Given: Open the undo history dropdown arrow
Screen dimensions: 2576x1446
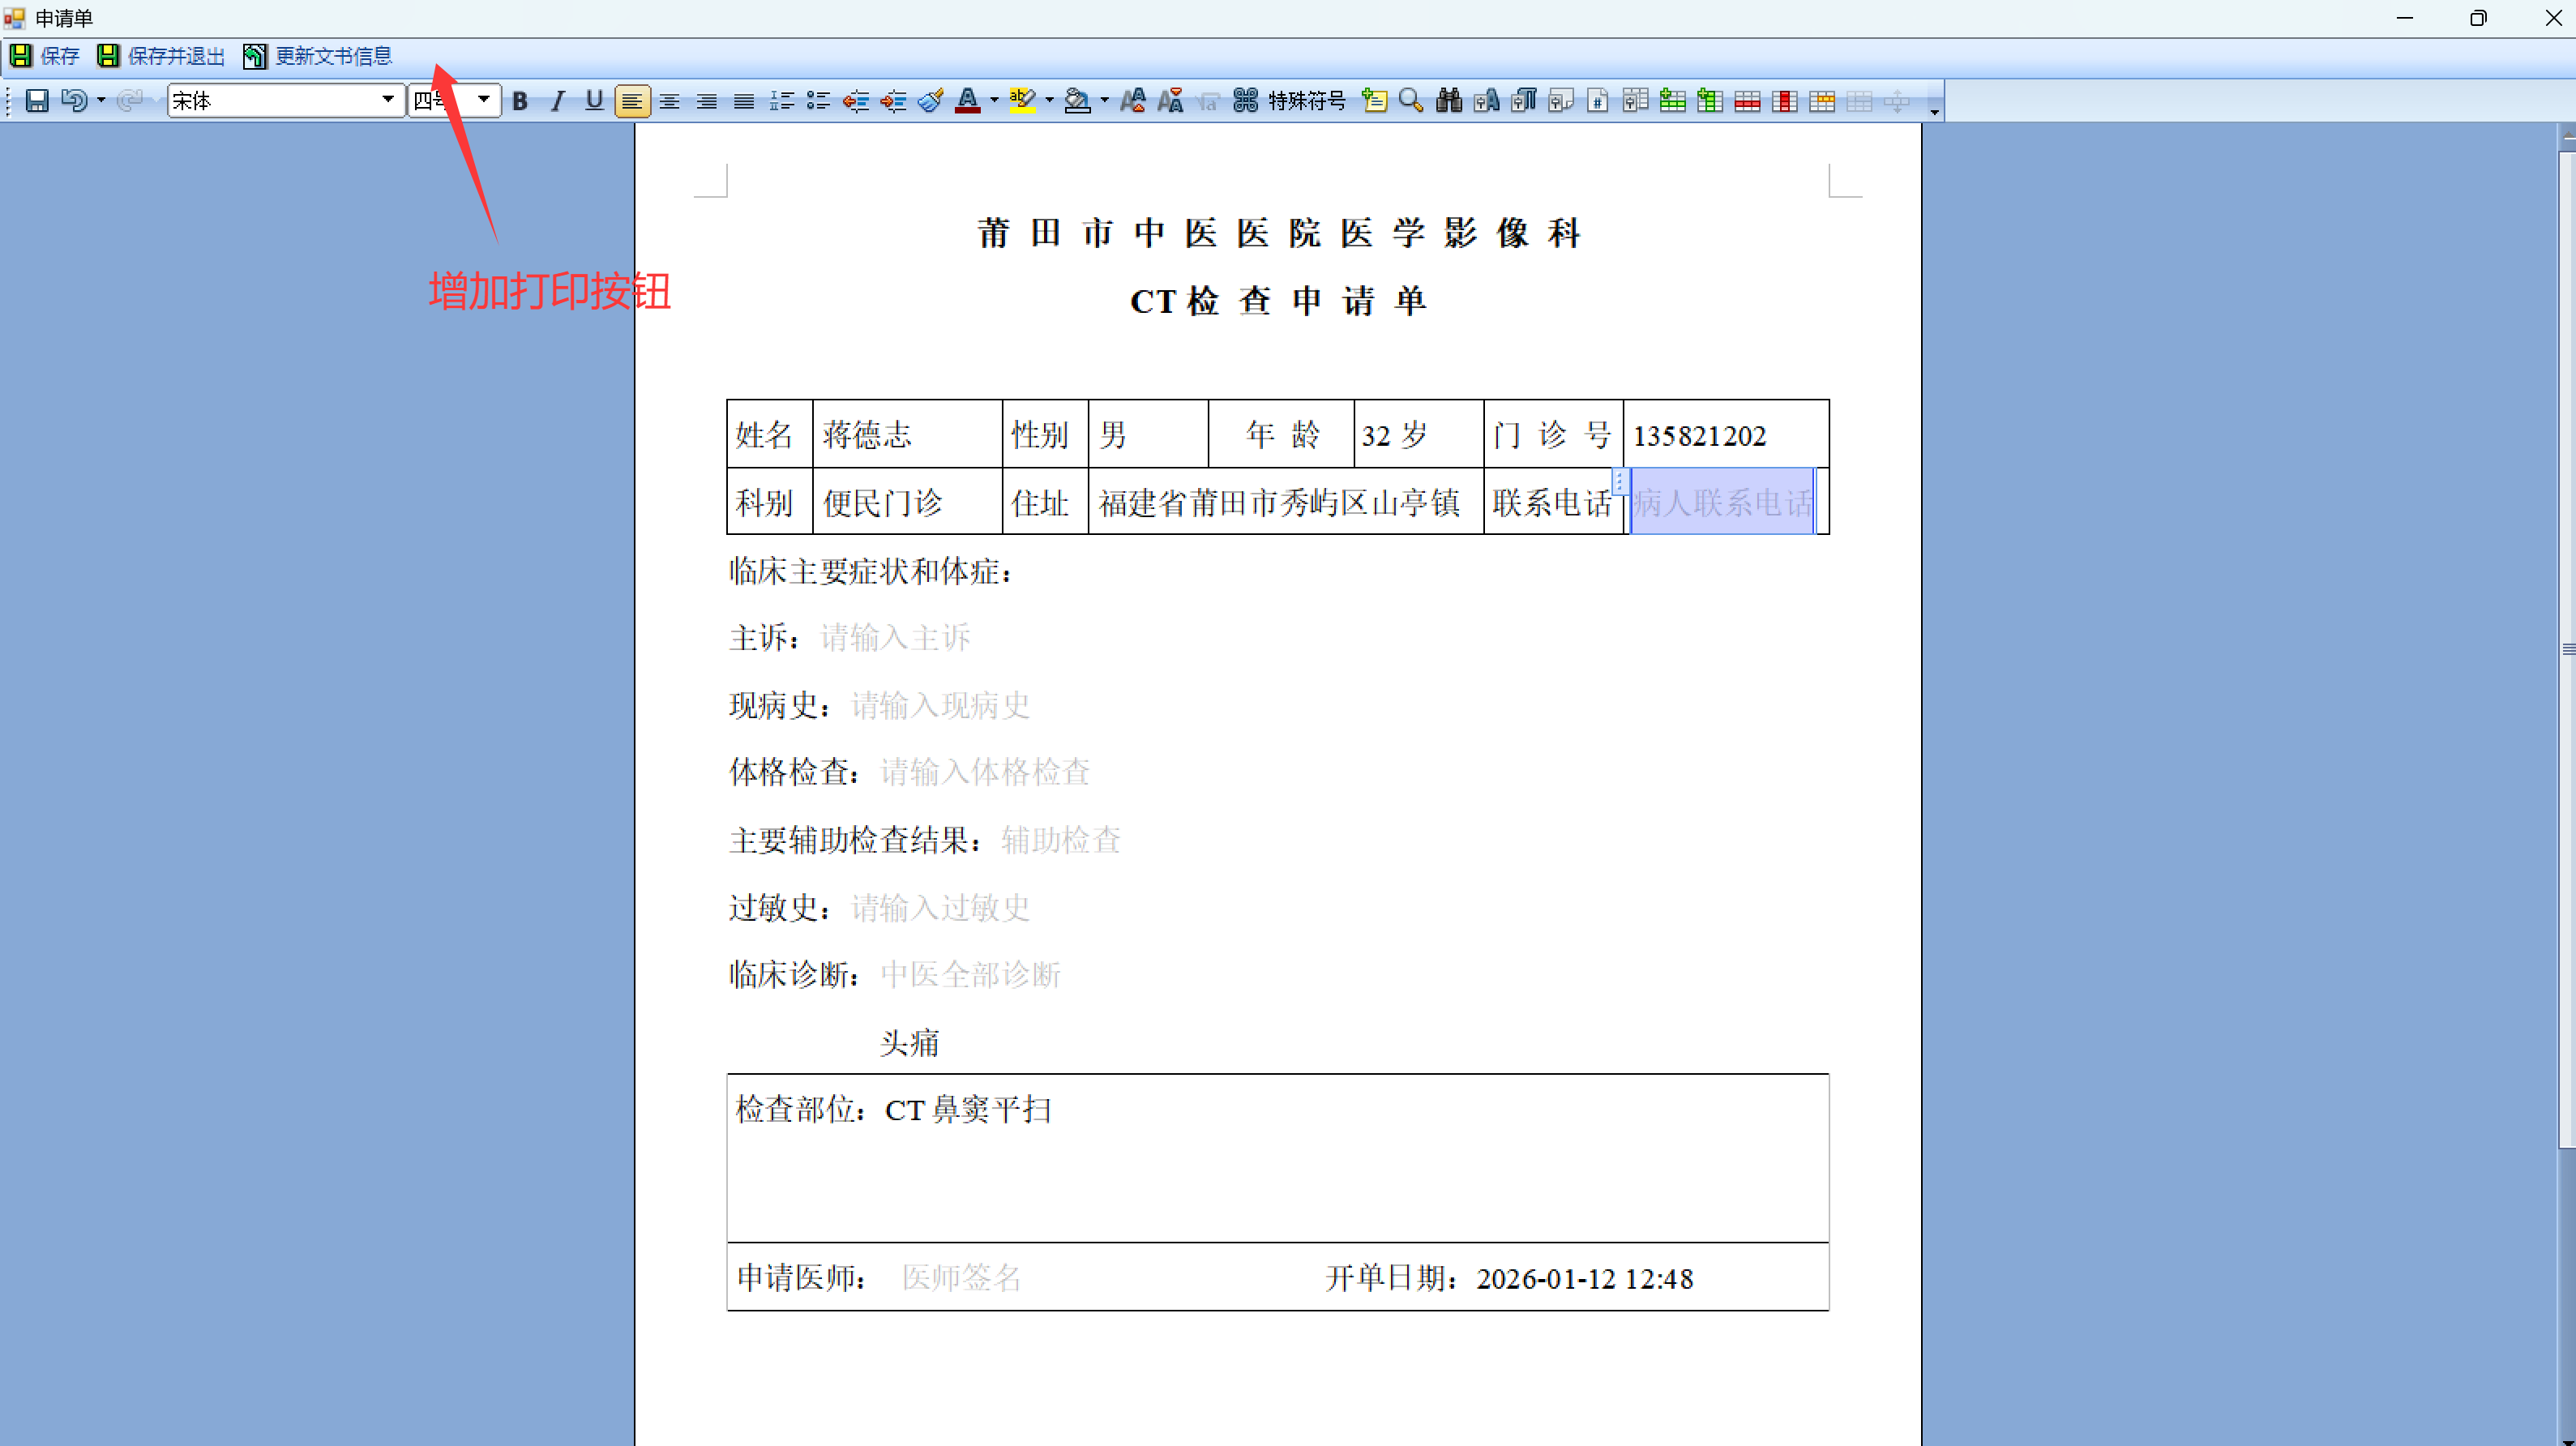Looking at the screenshot, I should click(x=101, y=101).
